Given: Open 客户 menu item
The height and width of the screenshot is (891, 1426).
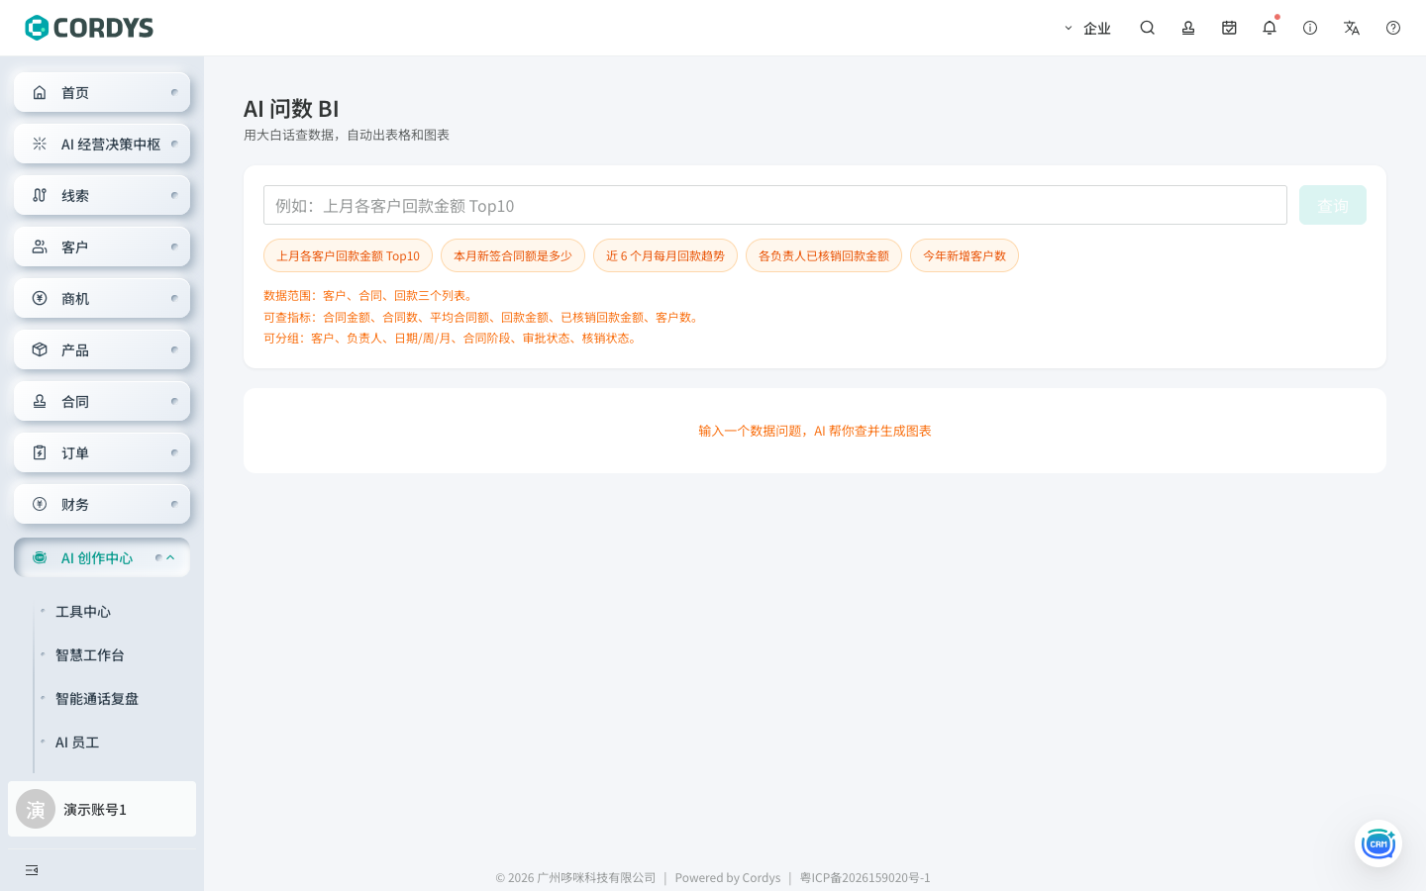Looking at the screenshot, I should [102, 247].
